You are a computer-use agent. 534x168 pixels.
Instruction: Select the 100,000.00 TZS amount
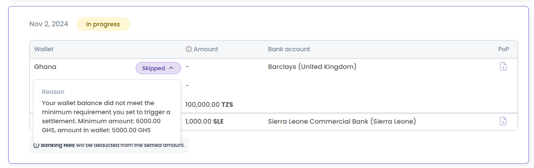pyautogui.click(x=209, y=105)
